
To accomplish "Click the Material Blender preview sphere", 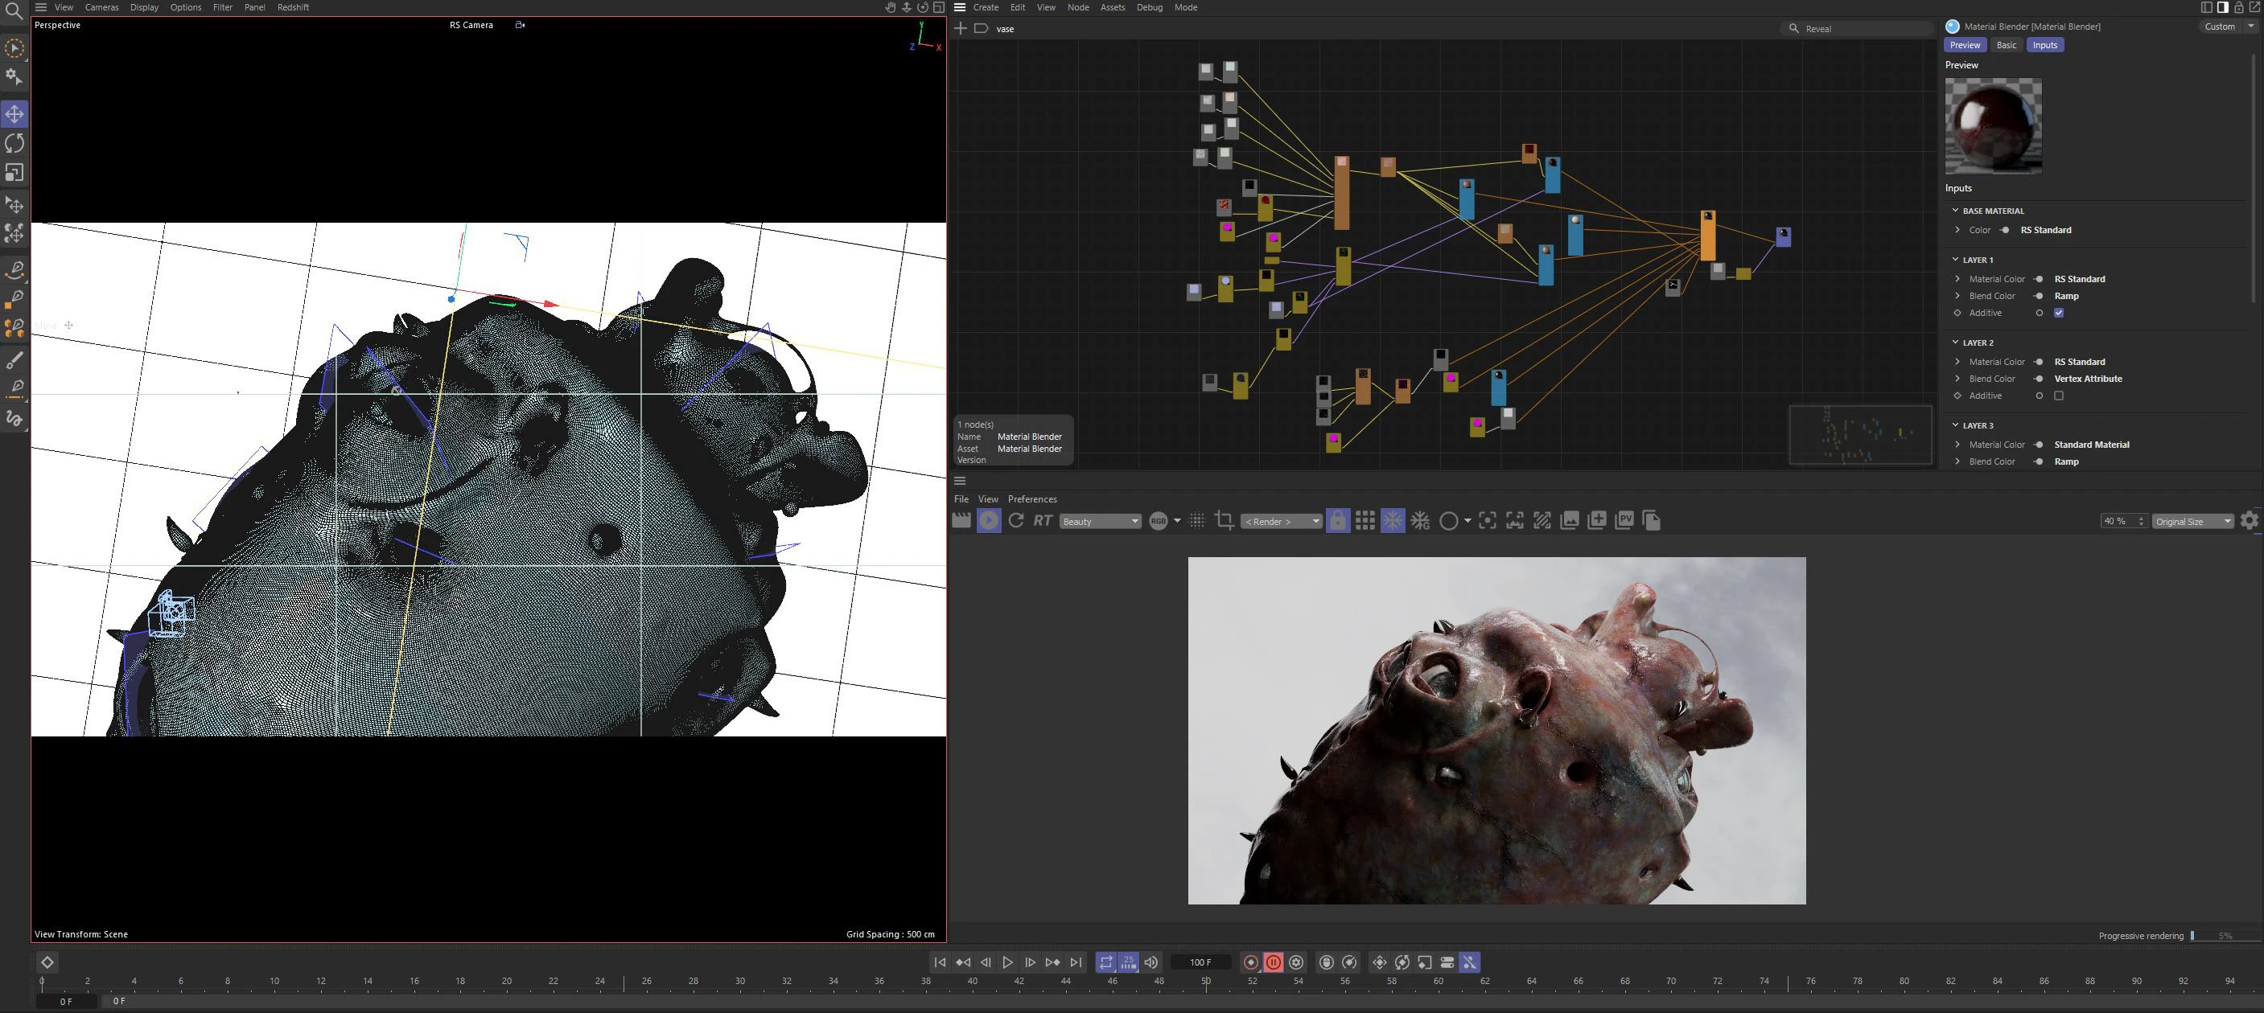I will point(1992,125).
